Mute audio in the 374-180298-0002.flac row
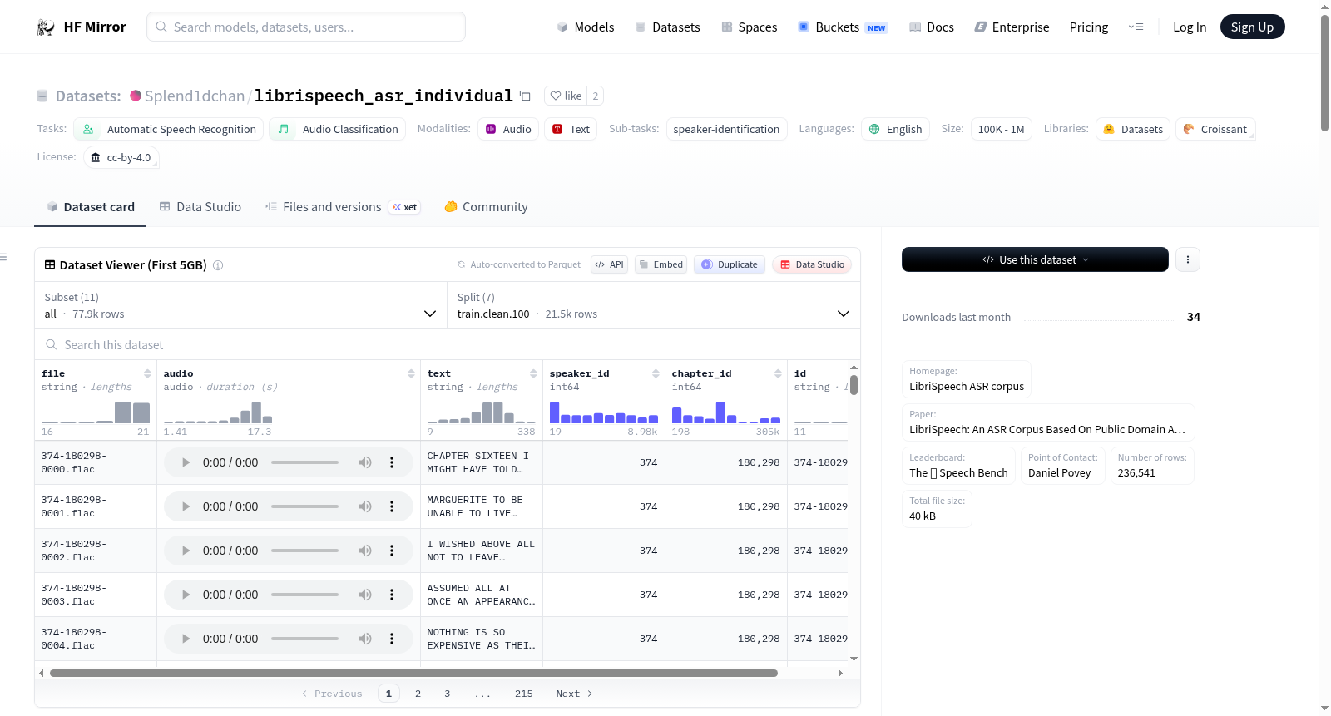 pyautogui.click(x=365, y=551)
